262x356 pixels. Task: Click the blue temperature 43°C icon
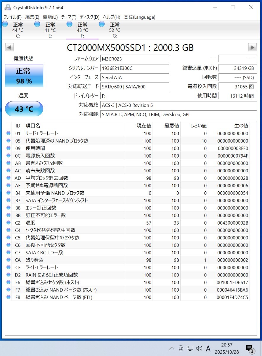[24, 109]
